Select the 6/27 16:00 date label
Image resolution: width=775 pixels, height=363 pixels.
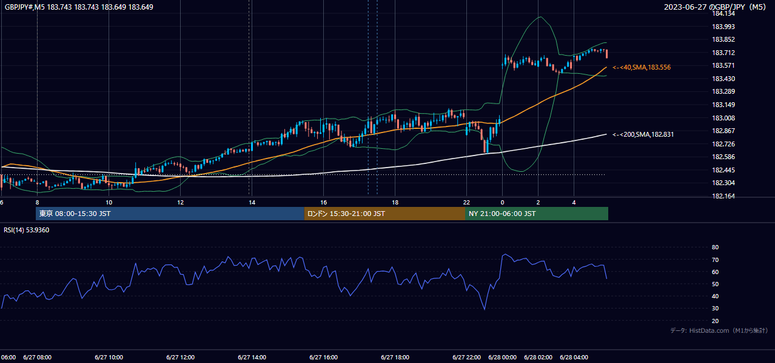pos(323,357)
